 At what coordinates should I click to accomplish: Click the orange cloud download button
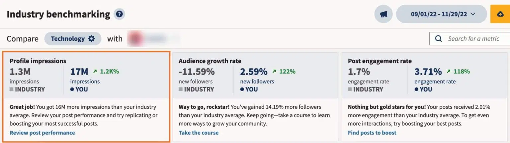(x=500, y=14)
